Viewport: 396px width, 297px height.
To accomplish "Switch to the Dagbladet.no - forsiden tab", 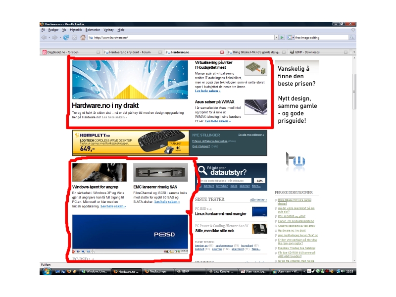I will 71,52.
